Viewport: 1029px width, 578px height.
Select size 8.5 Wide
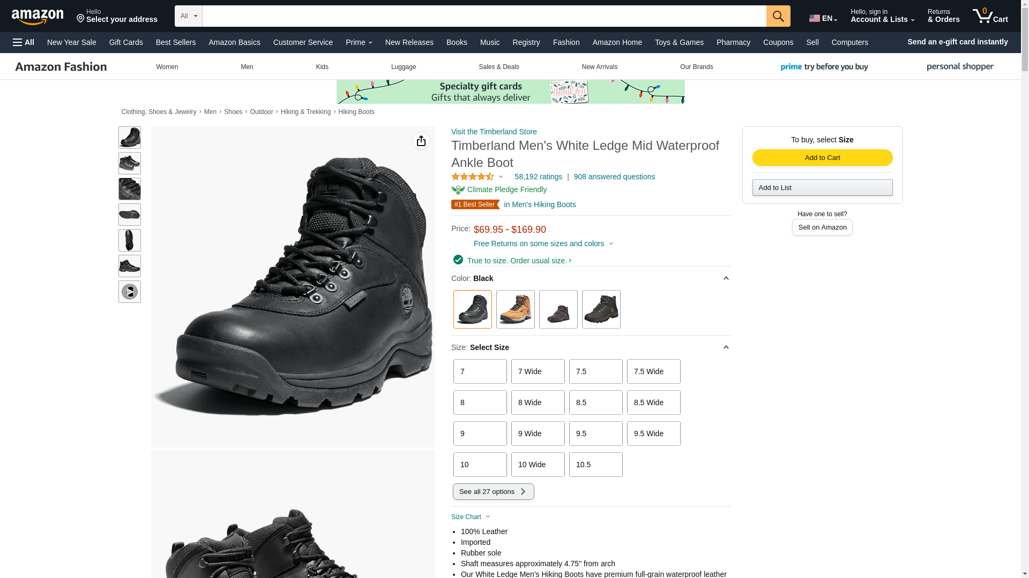pyautogui.click(x=653, y=402)
